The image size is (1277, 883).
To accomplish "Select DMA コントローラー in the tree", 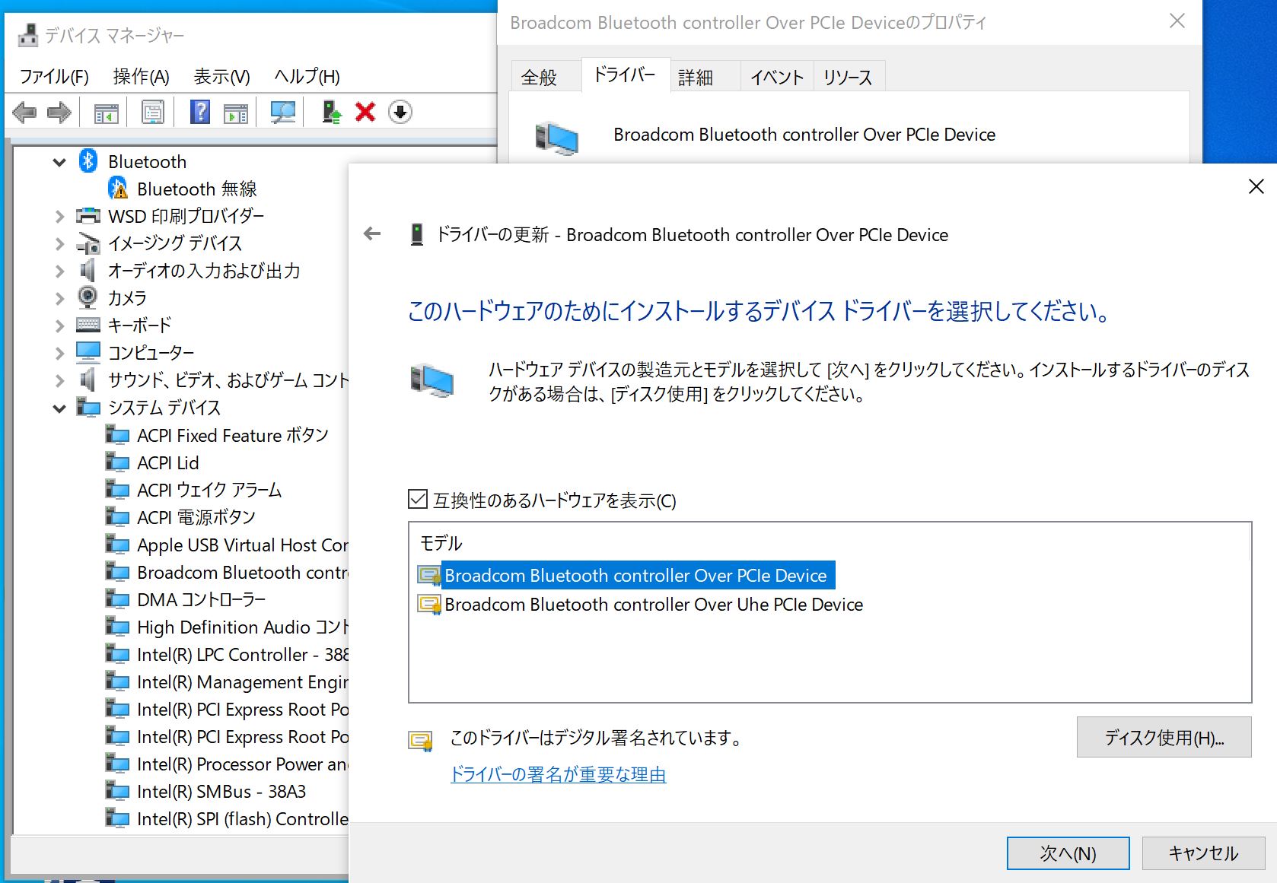I will [x=201, y=599].
